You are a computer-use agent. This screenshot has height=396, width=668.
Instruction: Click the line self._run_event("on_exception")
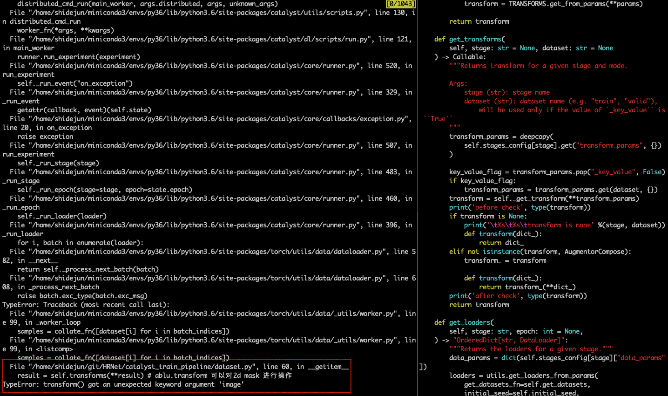coord(75,83)
